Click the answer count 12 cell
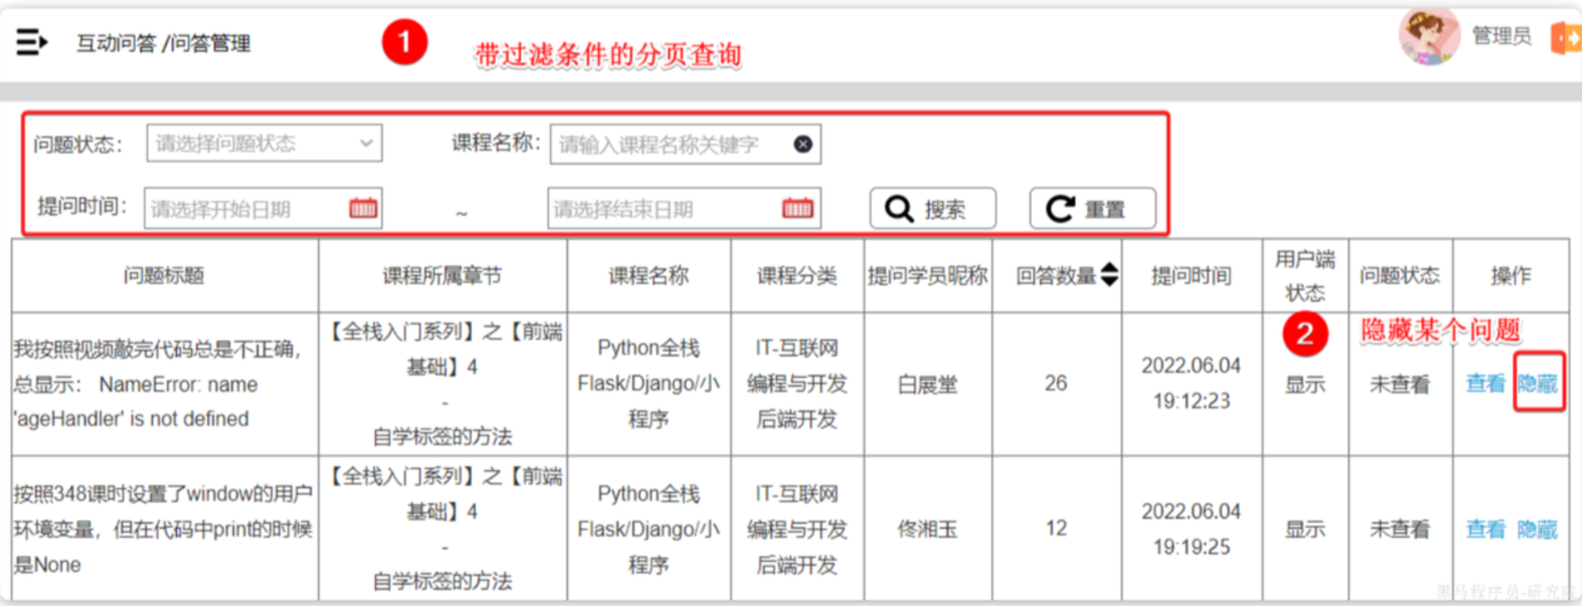The height and width of the screenshot is (606, 1582). (x=1056, y=528)
